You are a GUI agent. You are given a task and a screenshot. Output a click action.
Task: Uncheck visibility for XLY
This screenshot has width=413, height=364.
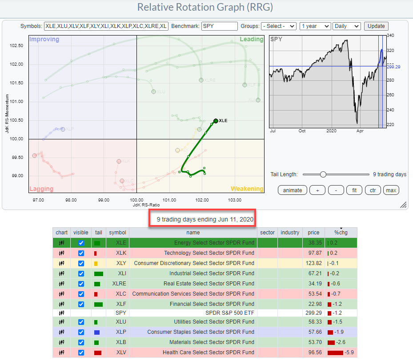[x=81, y=264]
